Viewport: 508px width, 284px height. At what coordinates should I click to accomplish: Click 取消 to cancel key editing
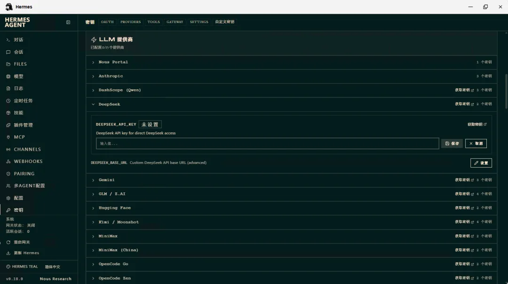point(476,144)
